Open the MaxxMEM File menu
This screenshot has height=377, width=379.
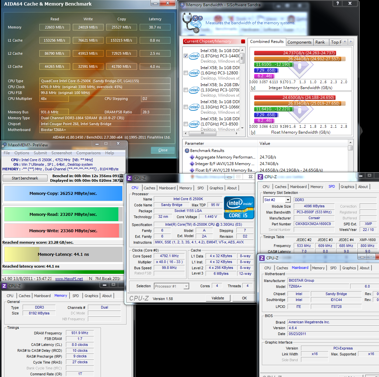click(7, 153)
